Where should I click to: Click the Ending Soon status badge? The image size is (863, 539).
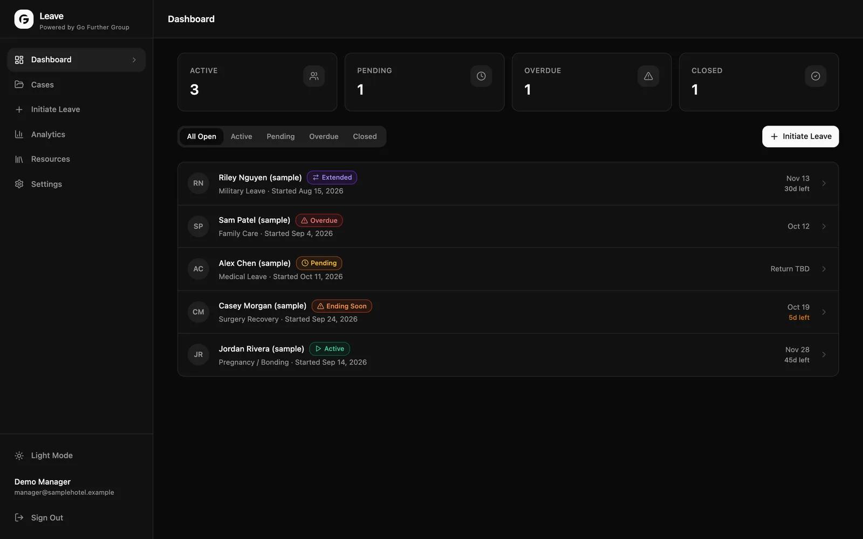click(341, 306)
